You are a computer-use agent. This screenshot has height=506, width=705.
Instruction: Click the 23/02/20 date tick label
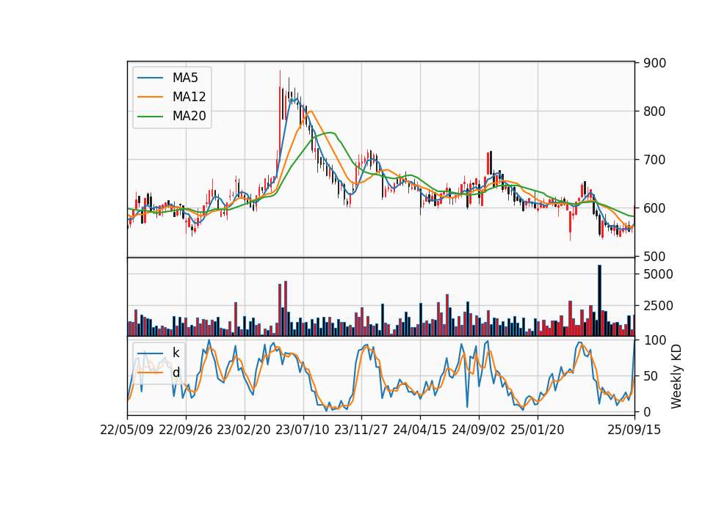244,430
